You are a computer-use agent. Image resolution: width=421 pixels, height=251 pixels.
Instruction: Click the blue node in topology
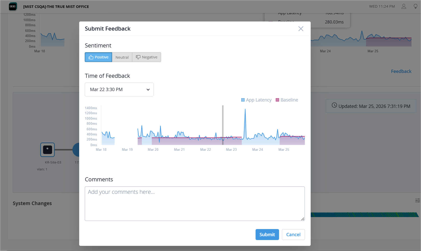click(76, 150)
